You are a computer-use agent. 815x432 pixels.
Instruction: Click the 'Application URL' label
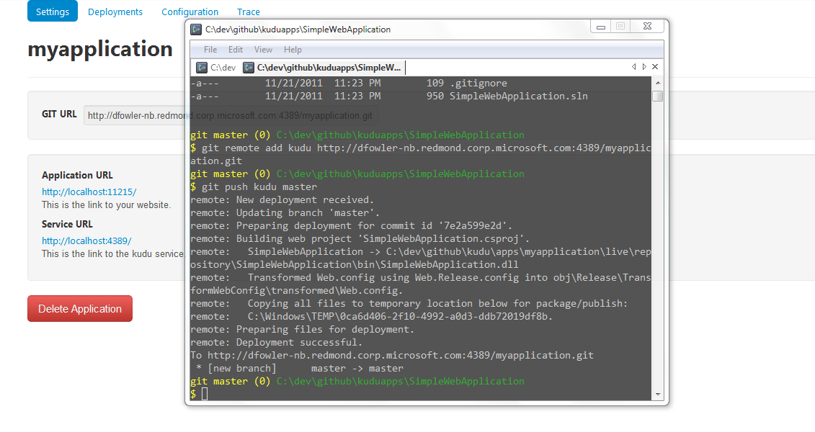[x=77, y=175]
